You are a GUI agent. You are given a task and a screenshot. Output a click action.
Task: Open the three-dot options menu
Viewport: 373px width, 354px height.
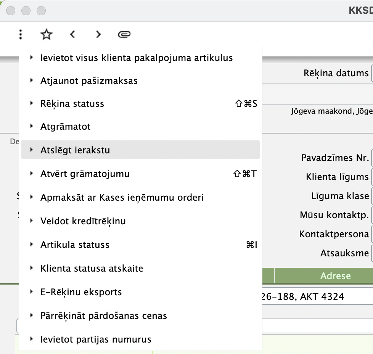click(20, 34)
